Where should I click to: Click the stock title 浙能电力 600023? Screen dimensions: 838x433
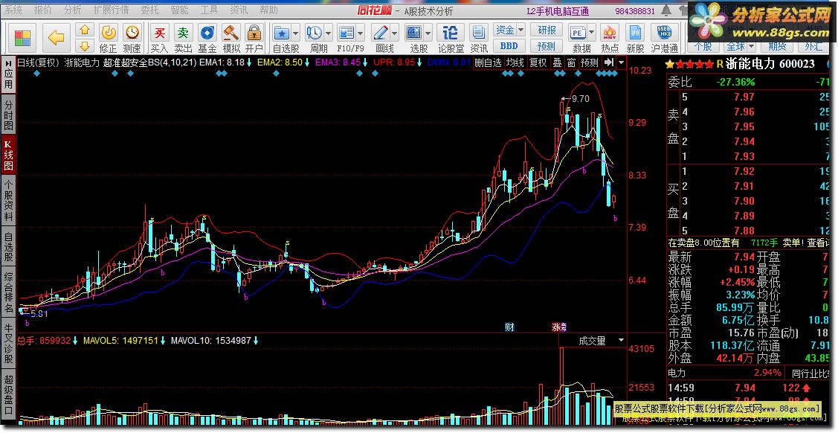pyautogui.click(x=770, y=64)
